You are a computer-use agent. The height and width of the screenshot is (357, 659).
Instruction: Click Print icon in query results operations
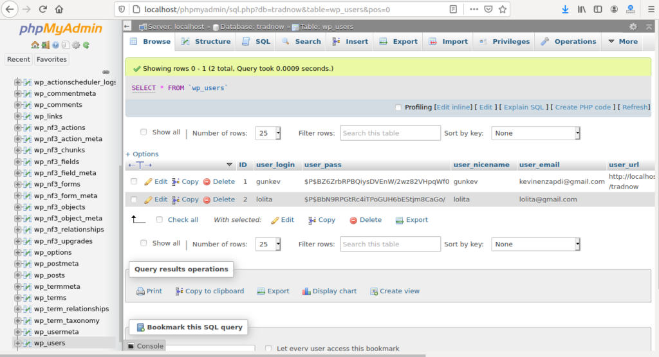140,291
